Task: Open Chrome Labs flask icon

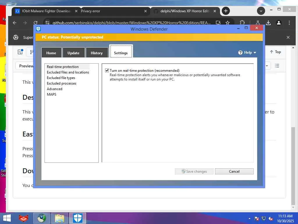Action: click(258, 23)
